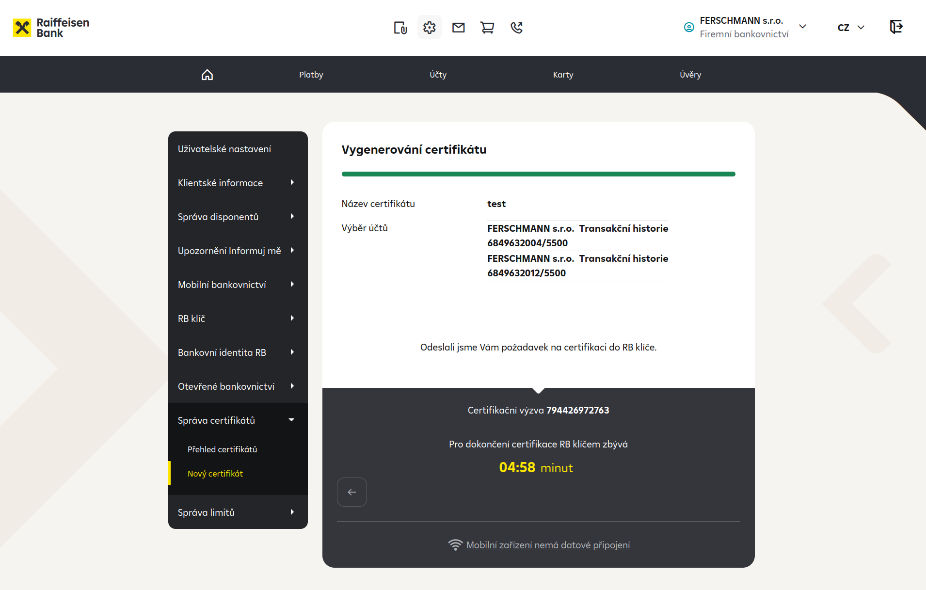Viewport: 926px width, 590px height.
Task: Open the shopping cart icon
Action: [487, 28]
